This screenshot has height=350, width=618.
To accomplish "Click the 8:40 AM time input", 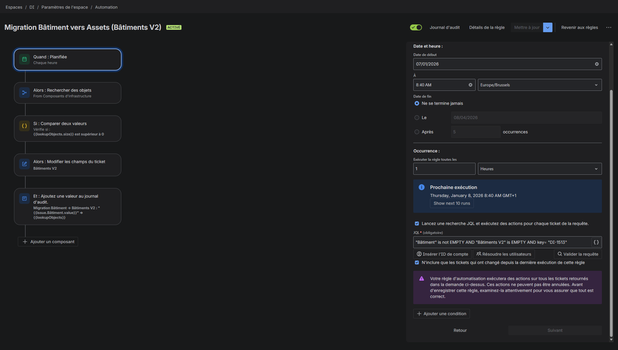I will (x=444, y=85).
